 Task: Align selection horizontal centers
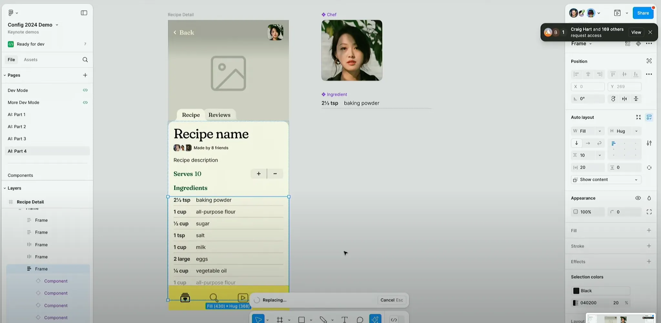pyautogui.click(x=588, y=74)
